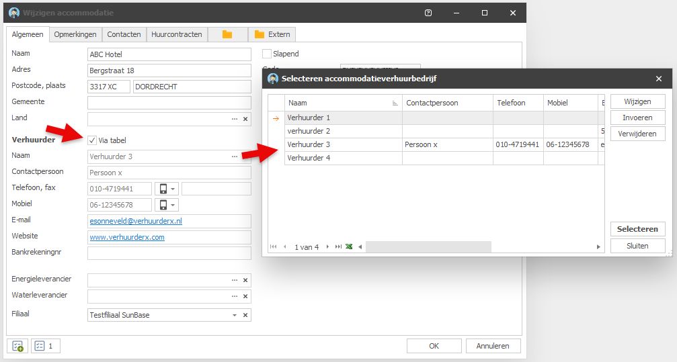
Task: Open help icon in Wijzigen accommodatie title bar
Action: pyautogui.click(x=428, y=13)
